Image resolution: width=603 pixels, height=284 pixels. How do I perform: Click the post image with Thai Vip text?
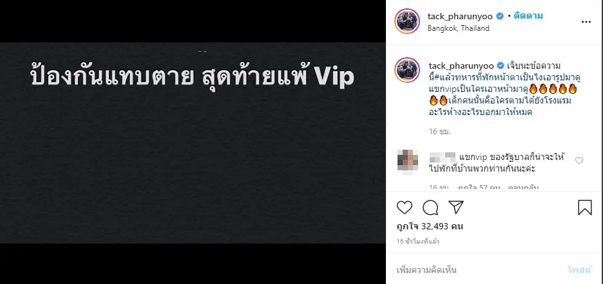[193, 143]
